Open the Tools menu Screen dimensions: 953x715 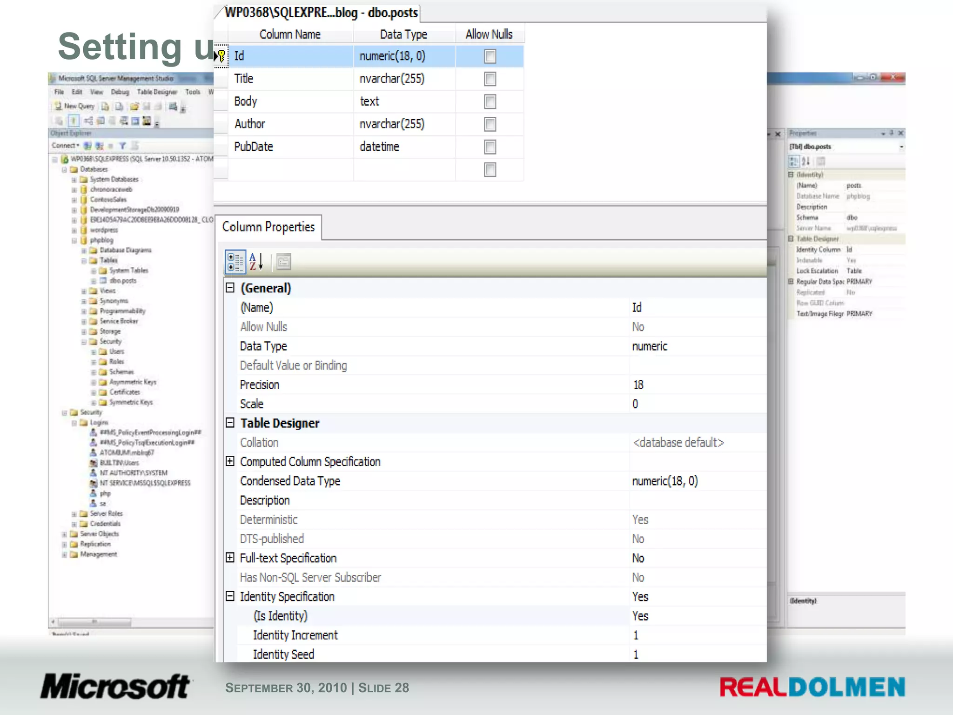click(193, 92)
